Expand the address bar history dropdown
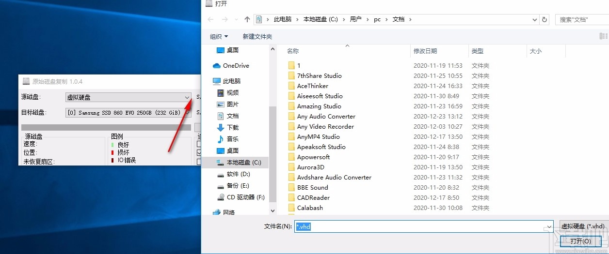The image size is (609, 254). point(535,19)
